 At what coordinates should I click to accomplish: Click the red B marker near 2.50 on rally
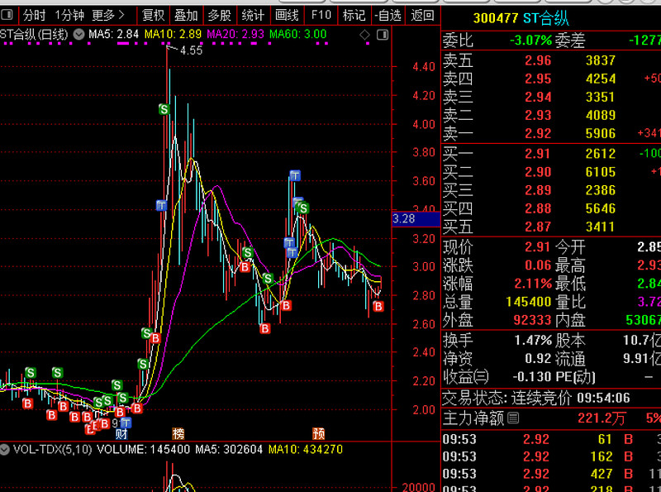click(155, 338)
